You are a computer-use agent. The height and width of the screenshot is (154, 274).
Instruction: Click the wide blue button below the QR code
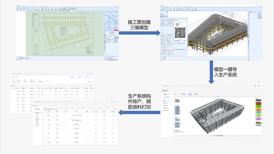pos(180,50)
